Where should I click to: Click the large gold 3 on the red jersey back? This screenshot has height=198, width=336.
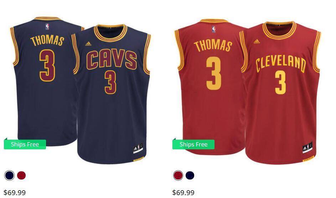(214, 73)
